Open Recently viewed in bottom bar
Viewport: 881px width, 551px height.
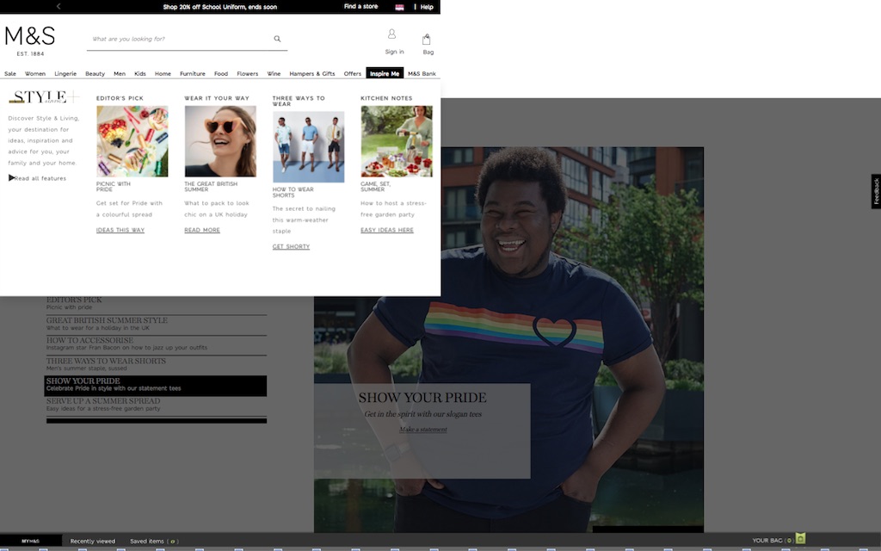pyautogui.click(x=93, y=542)
